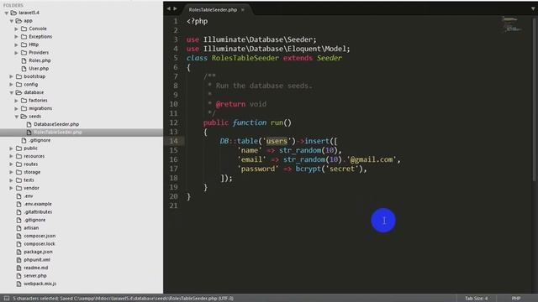Screen dimensions: 538x302
Task: Click on bcrypt function call text
Action: (308, 169)
